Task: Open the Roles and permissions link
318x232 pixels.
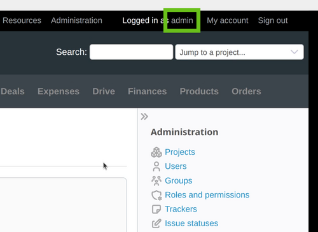Action: (x=207, y=195)
